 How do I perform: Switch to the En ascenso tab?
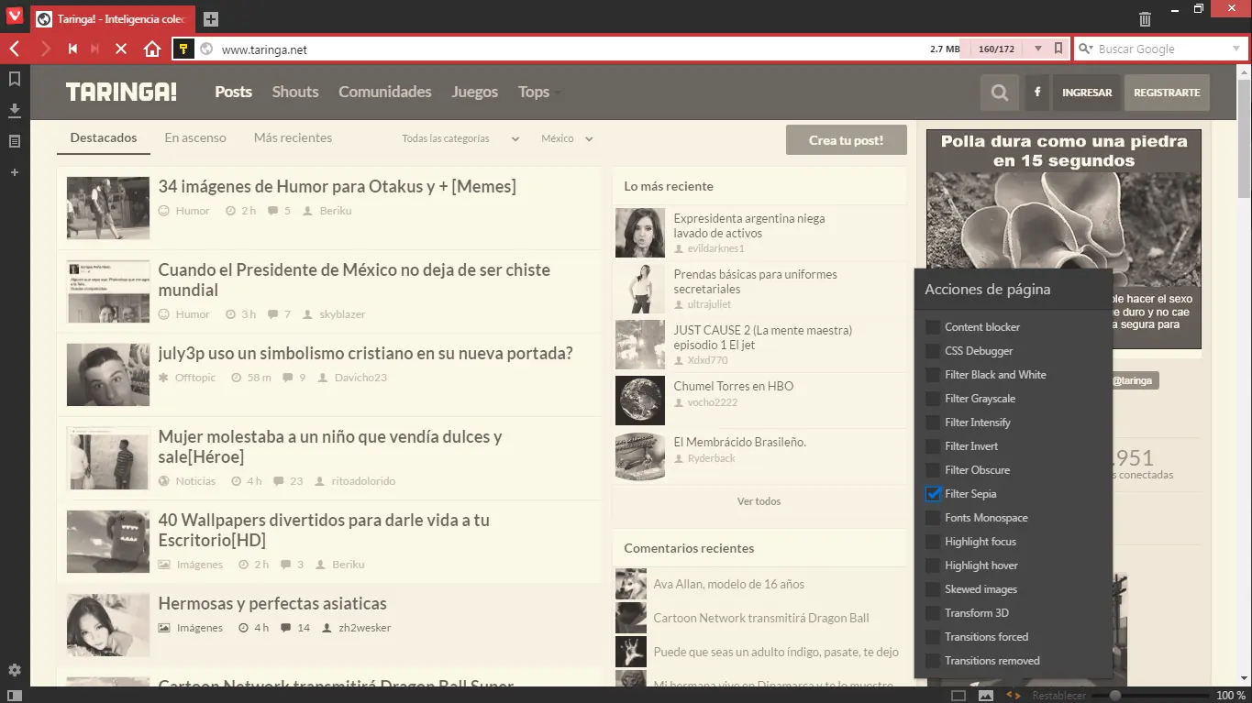click(x=195, y=137)
